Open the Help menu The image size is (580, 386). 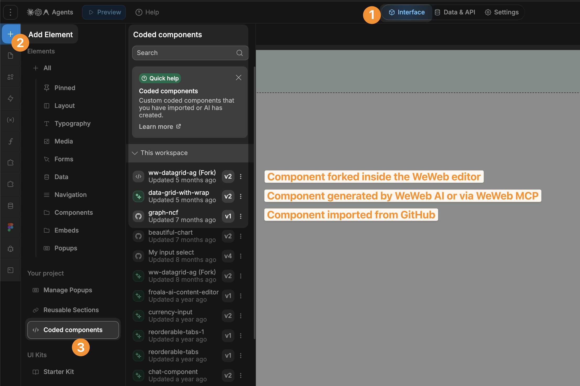click(x=147, y=12)
